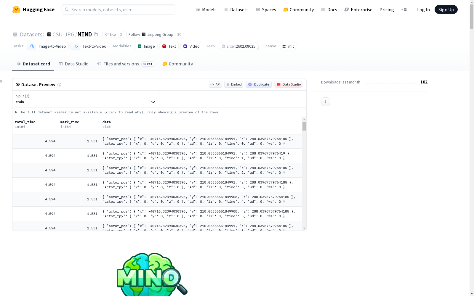
Task: Click the info icon beside Dataset Preview
Action: [x=59, y=85]
